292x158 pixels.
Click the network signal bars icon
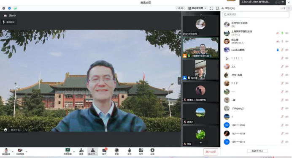pyautogui.click(x=15, y=8)
